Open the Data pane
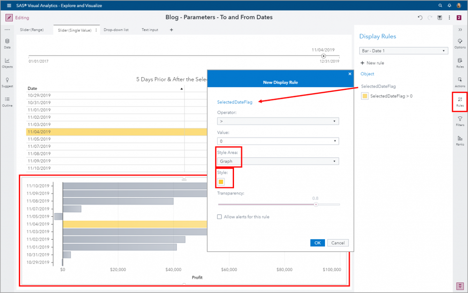The height and width of the screenshot is (293, 468). point(7,44)
